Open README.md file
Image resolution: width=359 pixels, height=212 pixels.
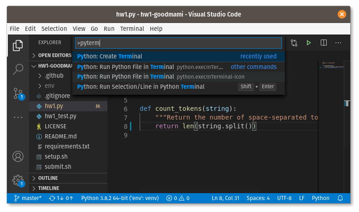[68, 137]
